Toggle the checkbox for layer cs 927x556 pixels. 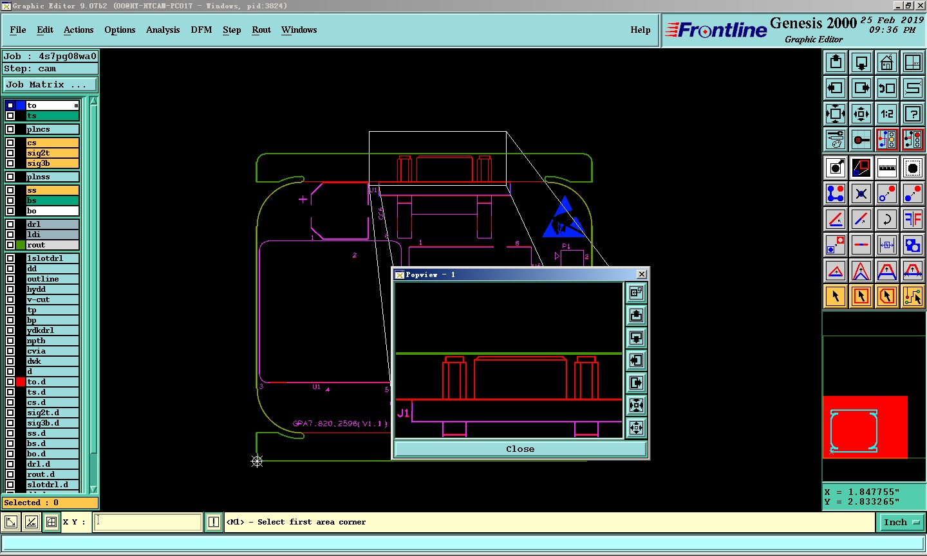click(10, 143)
